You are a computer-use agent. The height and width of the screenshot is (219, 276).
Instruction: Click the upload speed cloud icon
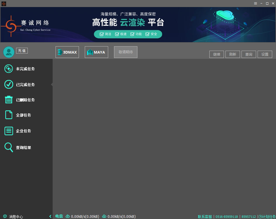[68, 216]
